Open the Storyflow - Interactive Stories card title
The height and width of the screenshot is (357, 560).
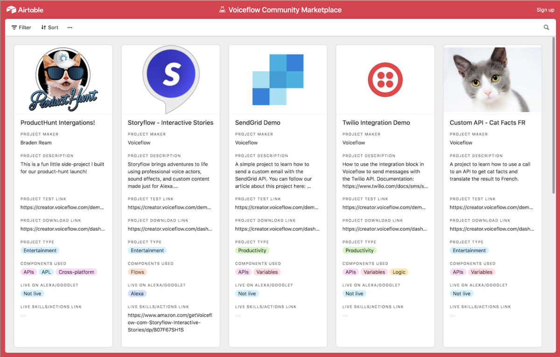pyautogui.click(x=170, y=123)
